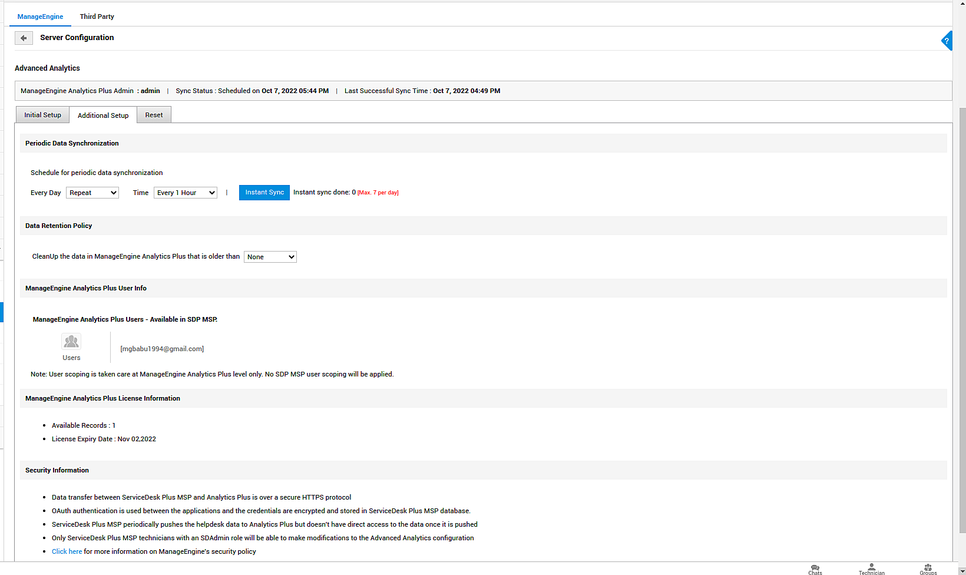
Task: Click the Available Records : 1 line
Action: tap(84, 425)
